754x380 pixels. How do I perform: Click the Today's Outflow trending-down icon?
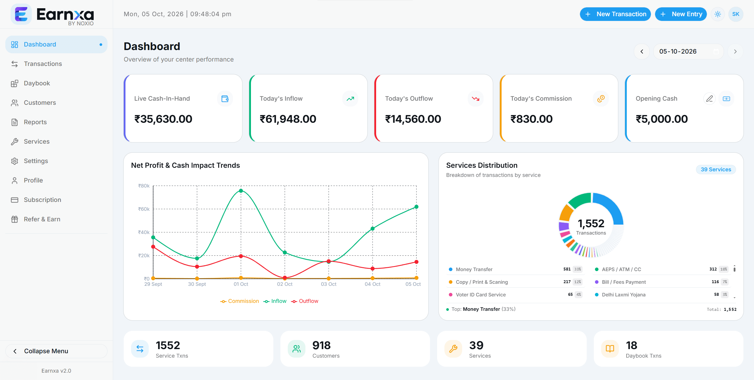tap(475, 99)
